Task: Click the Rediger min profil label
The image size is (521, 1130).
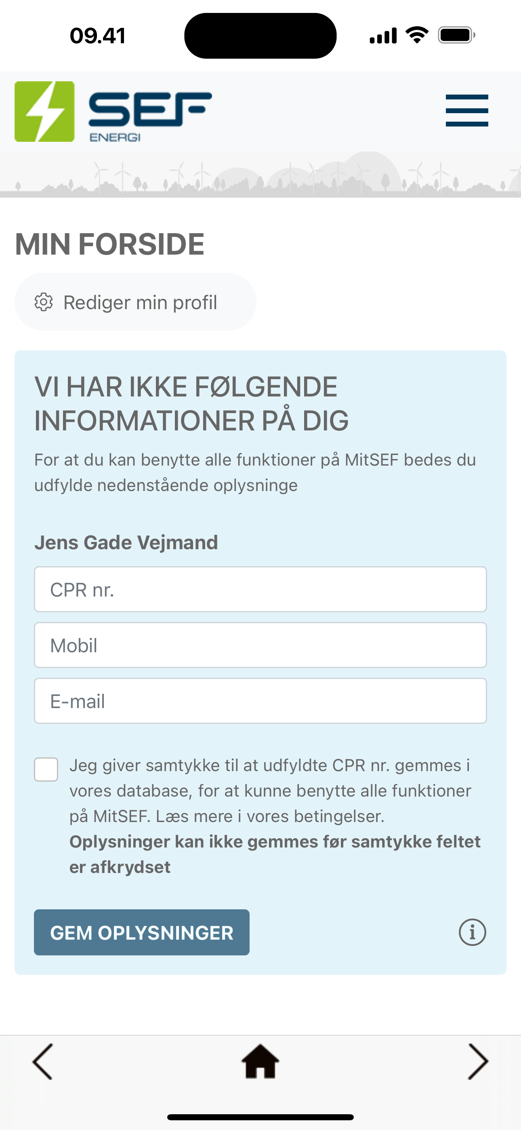Action: (x=140, y=302)
